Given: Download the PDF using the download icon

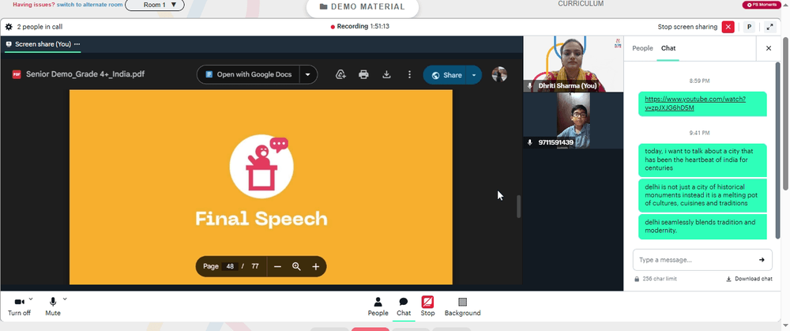Looking at the screenshot, I should click(x=386, y=74).
